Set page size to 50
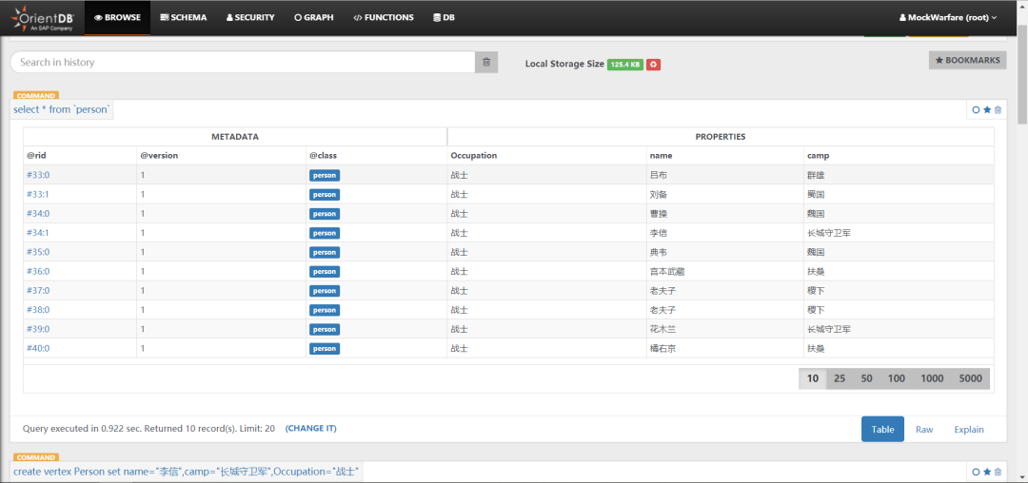This screenshot has height=483, width=1028. click(867, 378)
